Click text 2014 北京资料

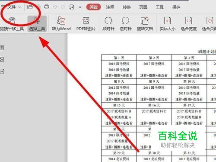[x=119, y=159]
